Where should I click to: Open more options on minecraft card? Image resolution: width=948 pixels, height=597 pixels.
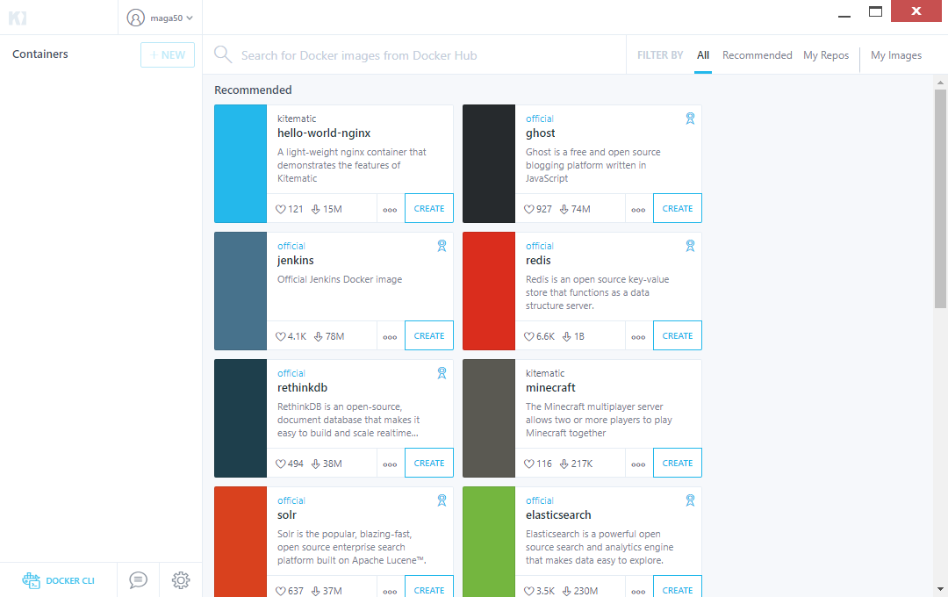(638, 464)
